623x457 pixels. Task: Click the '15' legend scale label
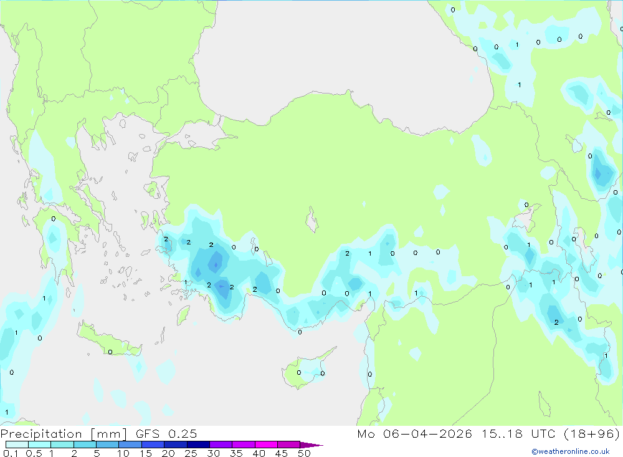coord(146,453)
